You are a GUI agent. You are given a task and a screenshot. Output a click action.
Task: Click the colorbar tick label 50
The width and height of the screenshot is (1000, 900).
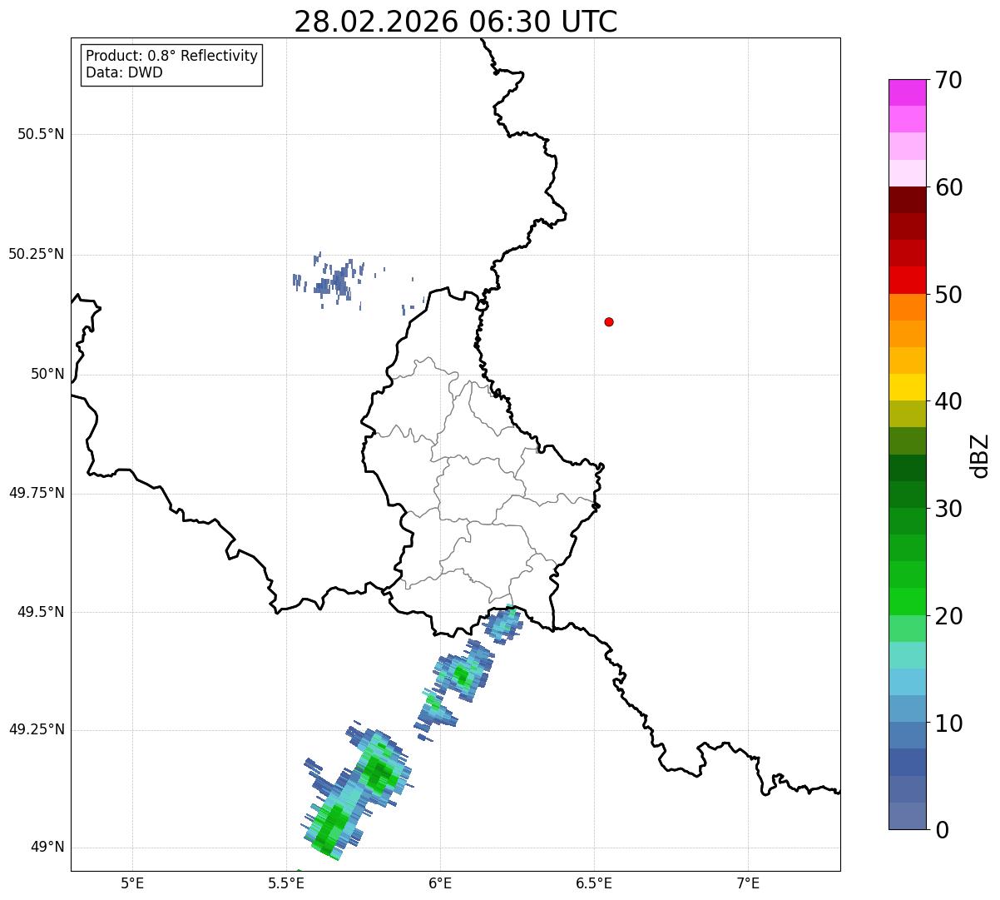[x=948, y=295]
